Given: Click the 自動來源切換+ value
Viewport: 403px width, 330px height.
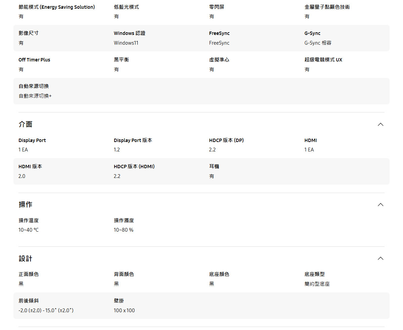Looking at the screenshot, I should (x=35, y=96).
